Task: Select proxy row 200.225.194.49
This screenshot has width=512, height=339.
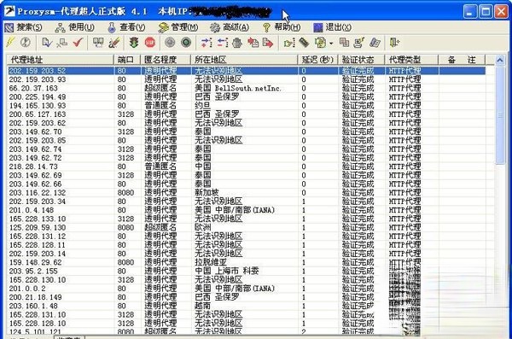Action: [247, 96]
